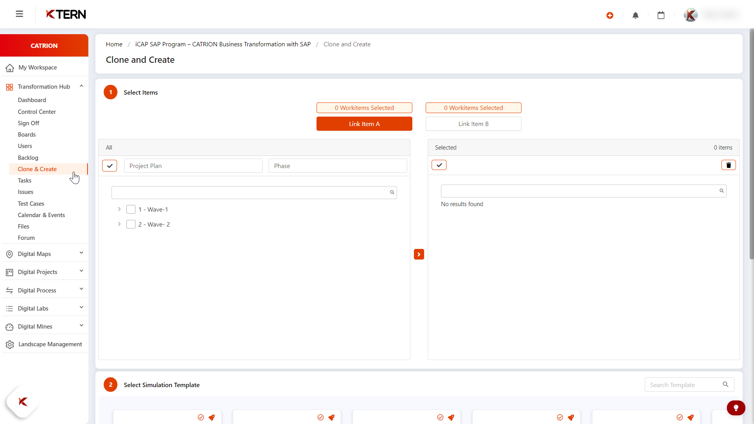Click the page vertical scrollbar
754x424 pixels.
click(752, 144)
